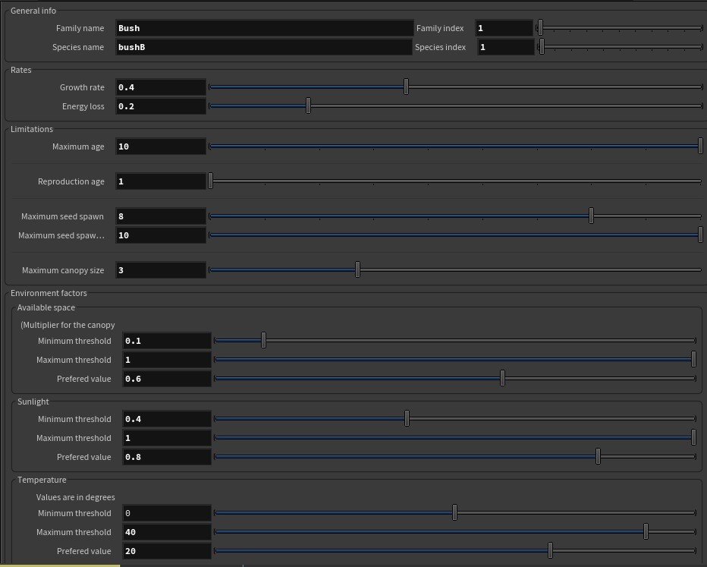
Task: Click the Family index value field
Action: coord(504,28)
